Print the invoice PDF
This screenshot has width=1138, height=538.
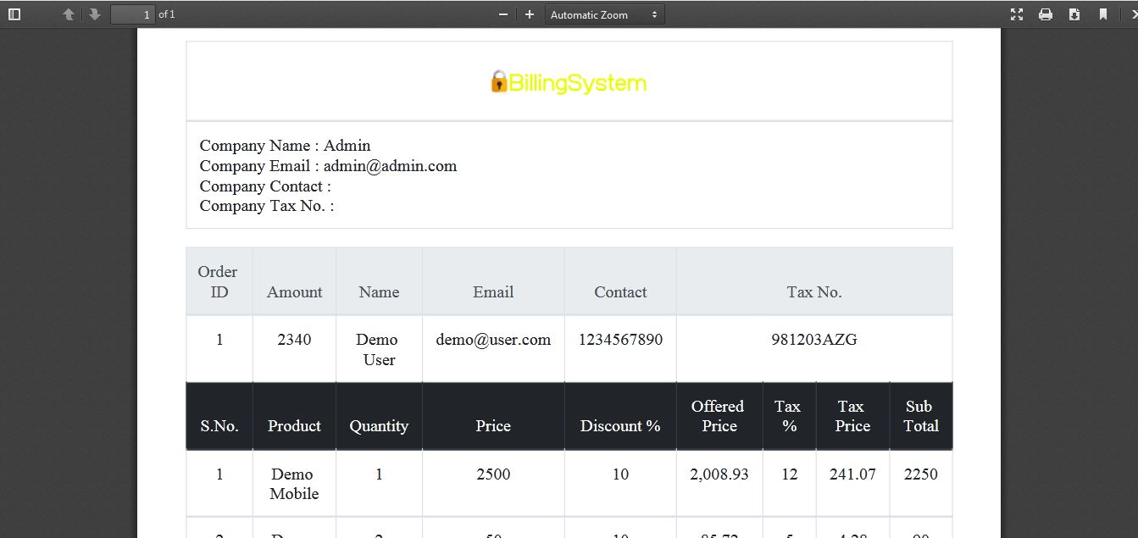point(1046,14)
